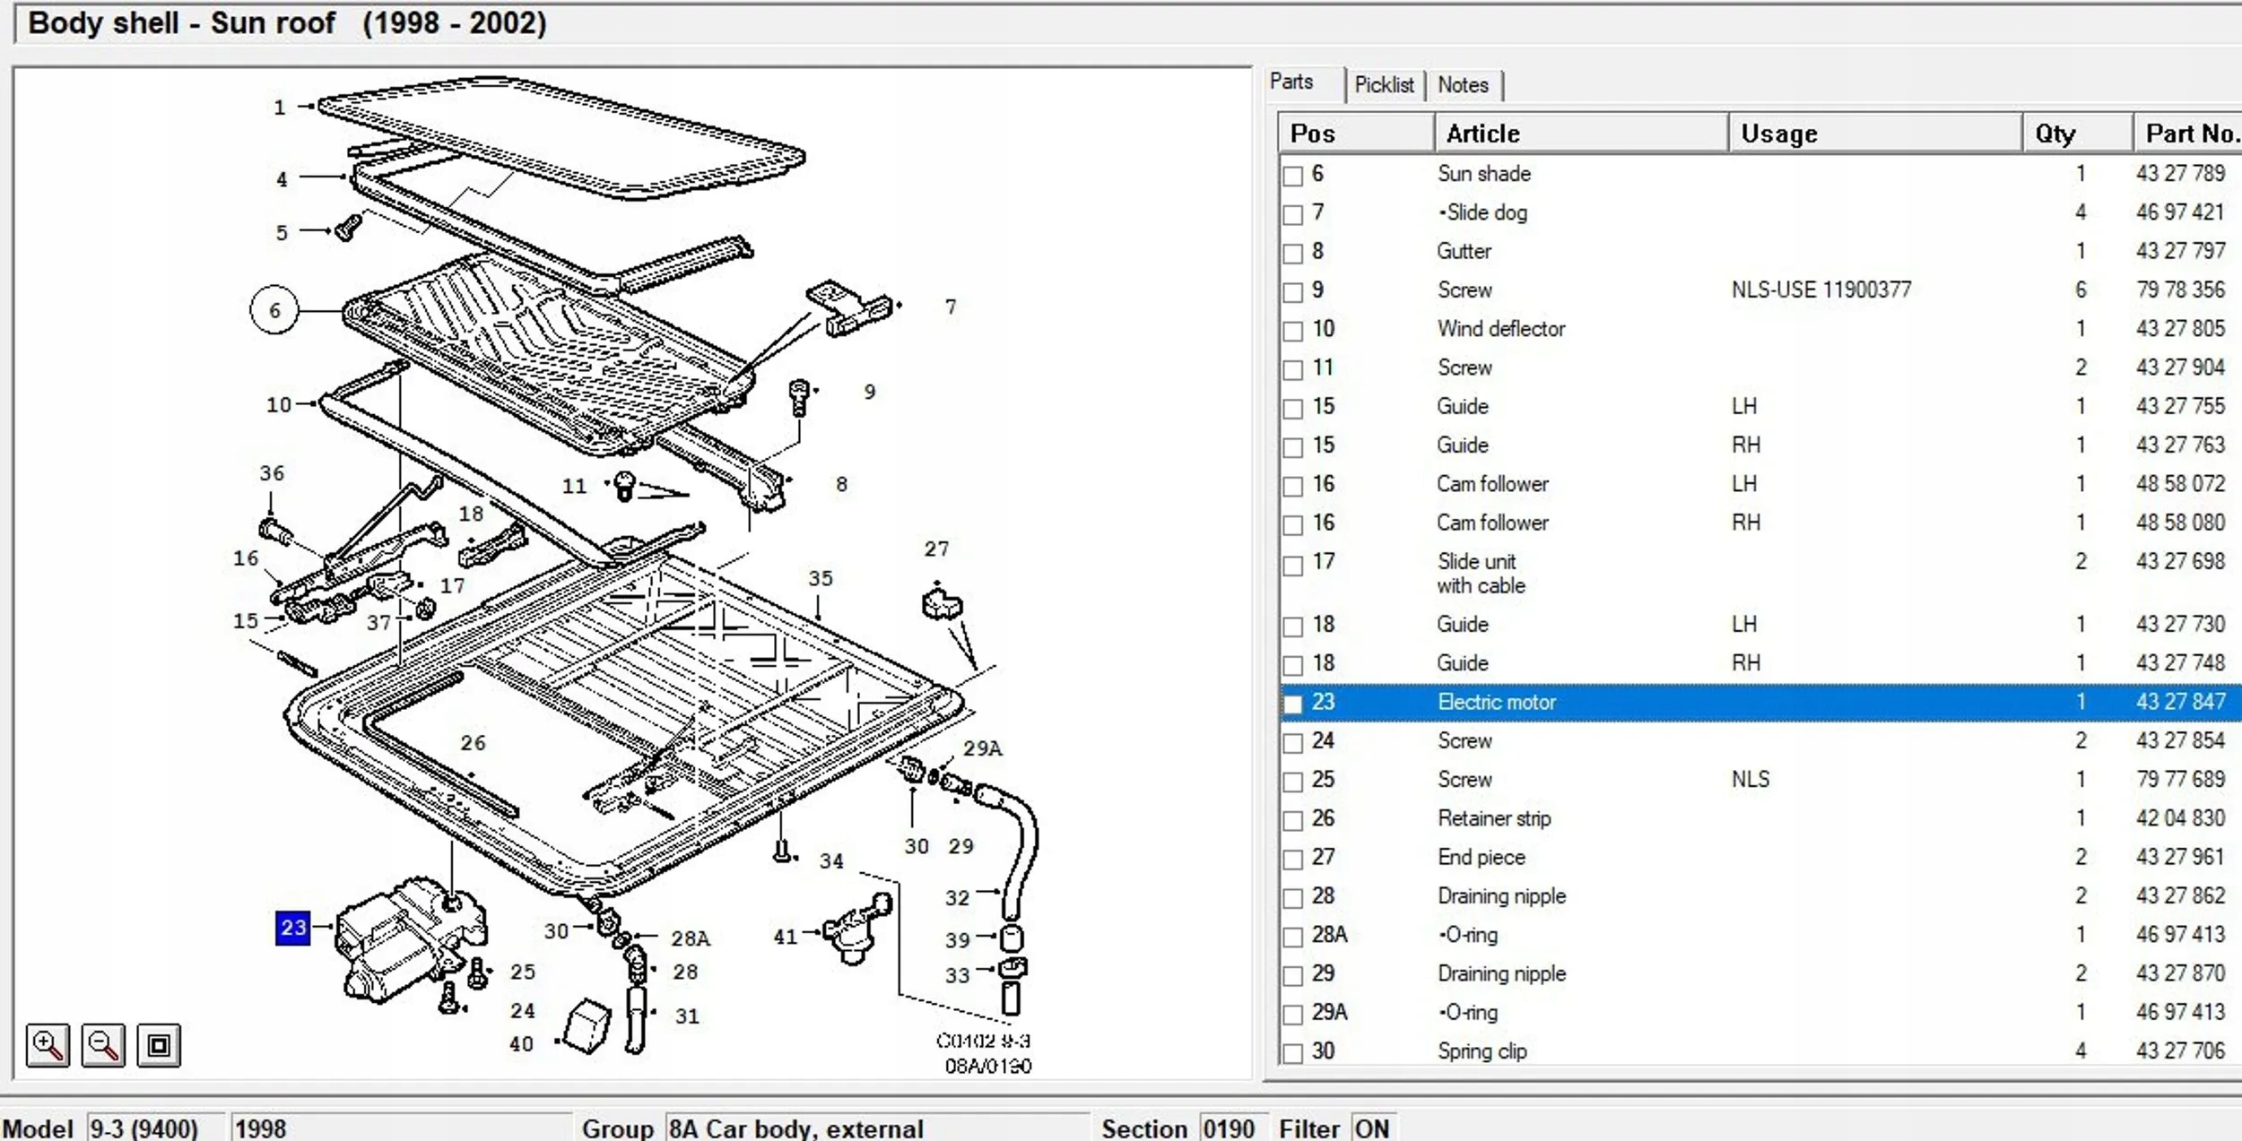
Task: Click the zoom out magnifier icon
Action: click(103, 1045)
